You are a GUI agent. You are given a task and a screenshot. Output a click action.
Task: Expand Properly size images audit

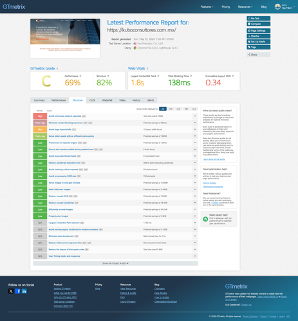tap(195, 216)
